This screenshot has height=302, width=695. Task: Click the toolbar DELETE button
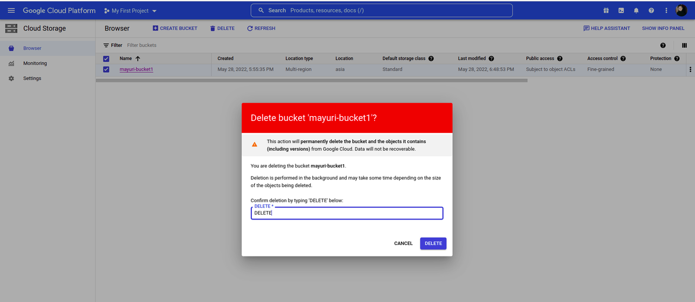coord(222,28)
